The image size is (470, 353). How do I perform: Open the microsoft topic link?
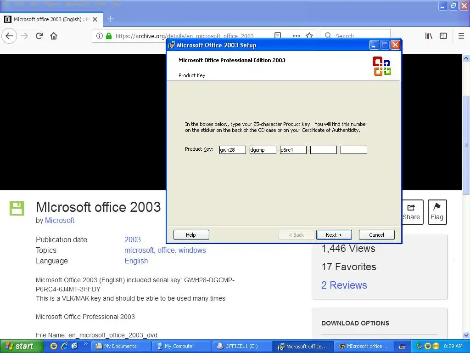pos(139,251)
